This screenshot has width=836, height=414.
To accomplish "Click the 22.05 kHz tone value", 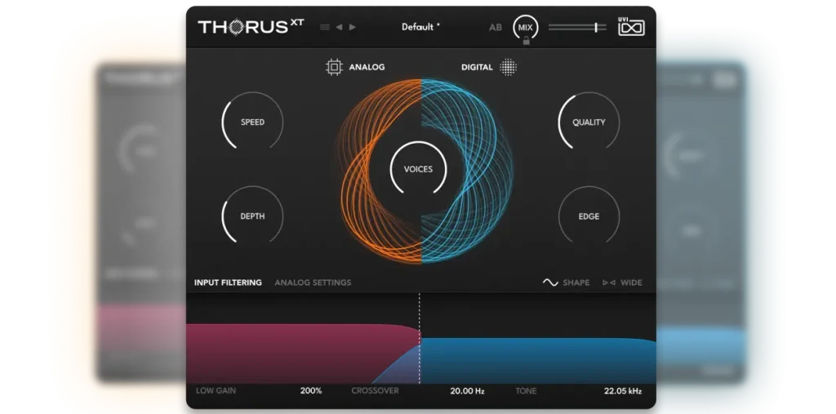I will 623,391.
